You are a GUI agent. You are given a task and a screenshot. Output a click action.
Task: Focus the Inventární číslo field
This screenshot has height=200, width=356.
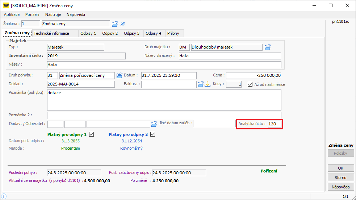pos(86,56)
